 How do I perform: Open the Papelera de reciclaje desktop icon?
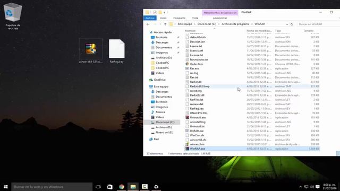[13, 16]
